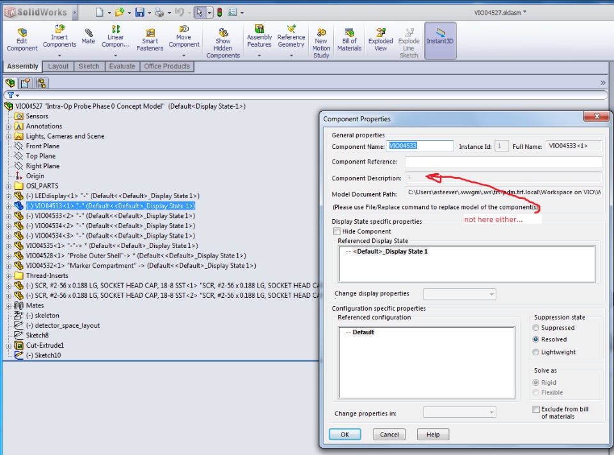Switch to the Layout tab
Image resolution: width=614 pixels, height=455 pixels.
point(58,66)
